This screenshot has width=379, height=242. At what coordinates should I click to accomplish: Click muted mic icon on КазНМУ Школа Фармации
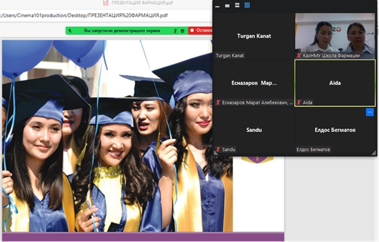pyautogui.click(x=299, y=55)
